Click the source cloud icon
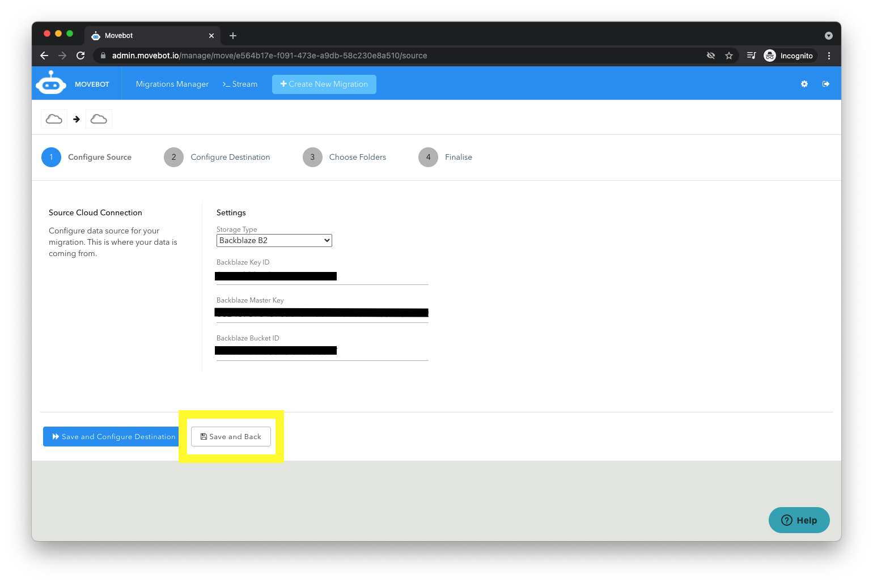This screenshot has width=873, height=583. 54,119
